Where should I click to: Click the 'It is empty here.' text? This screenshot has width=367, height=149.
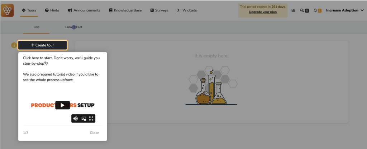pos(211,56)
